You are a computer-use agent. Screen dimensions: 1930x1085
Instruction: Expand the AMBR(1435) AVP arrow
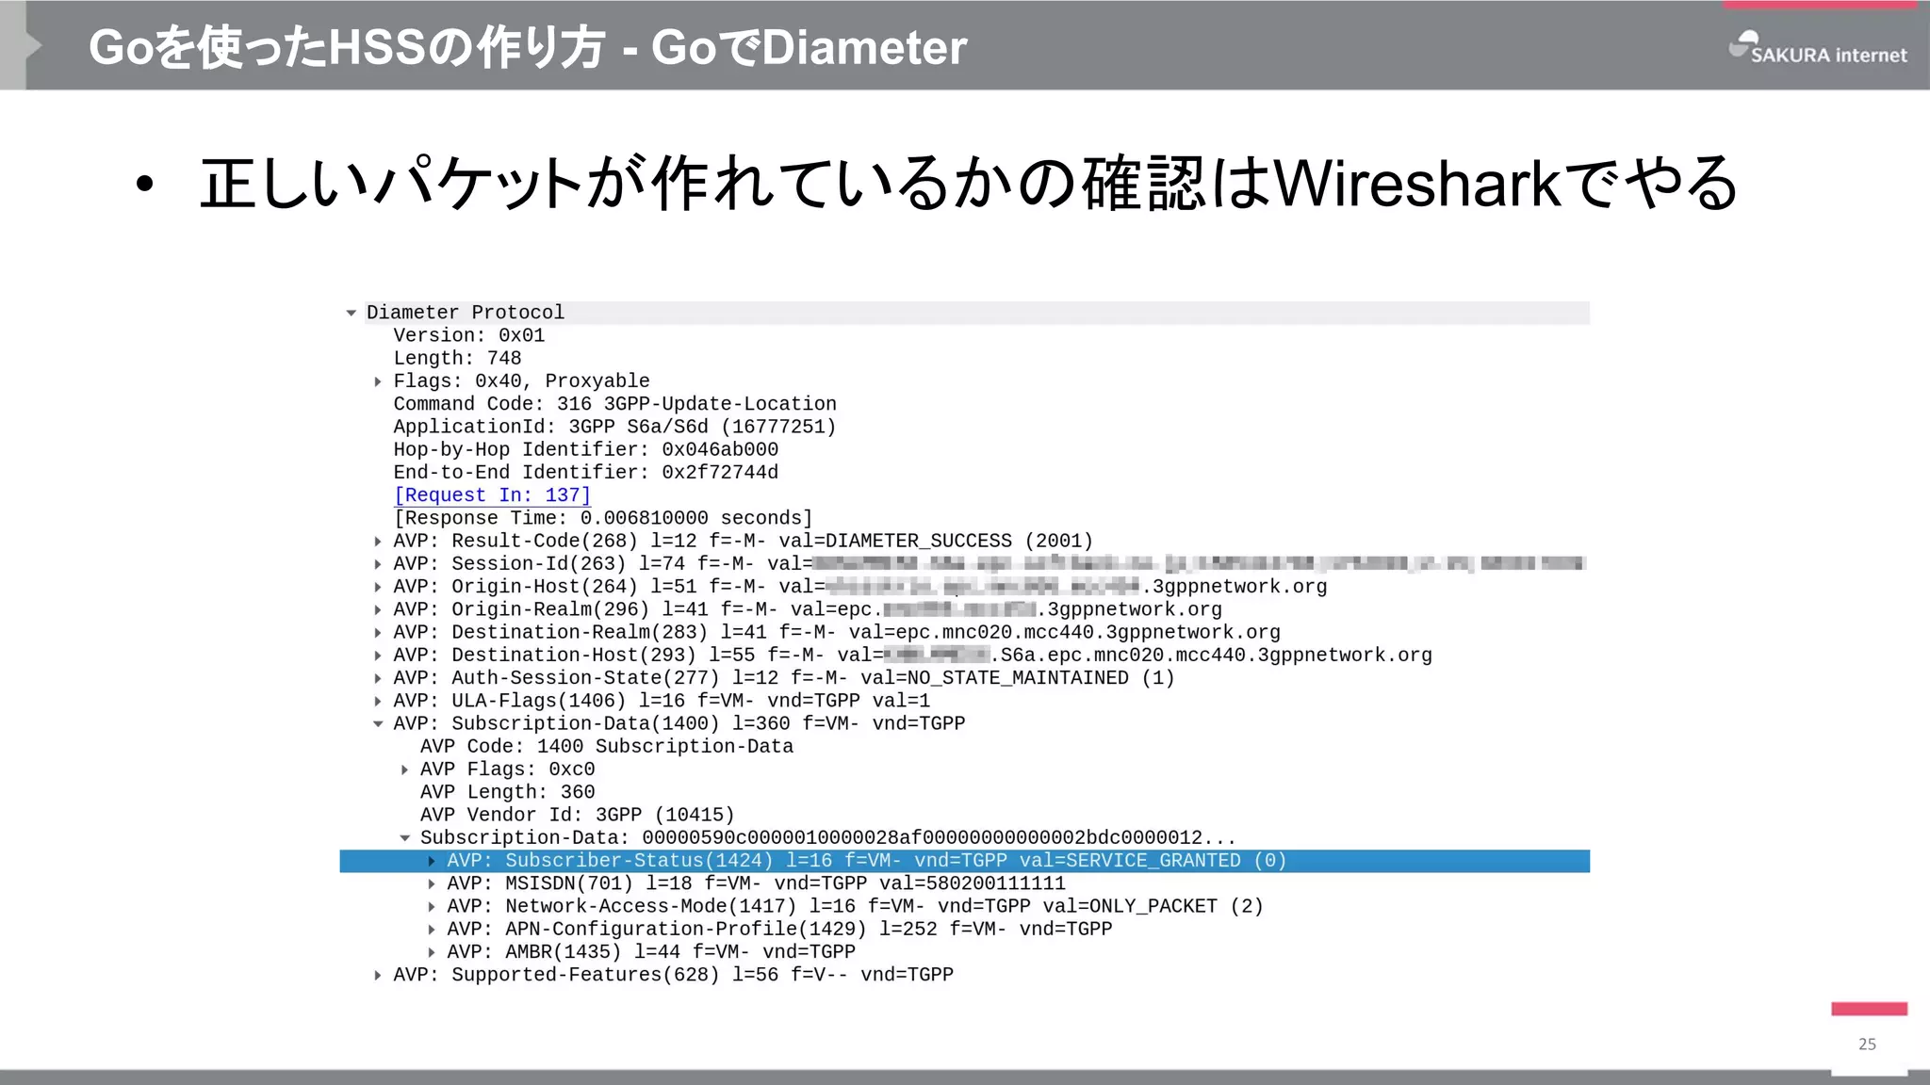tap(432, 952)
